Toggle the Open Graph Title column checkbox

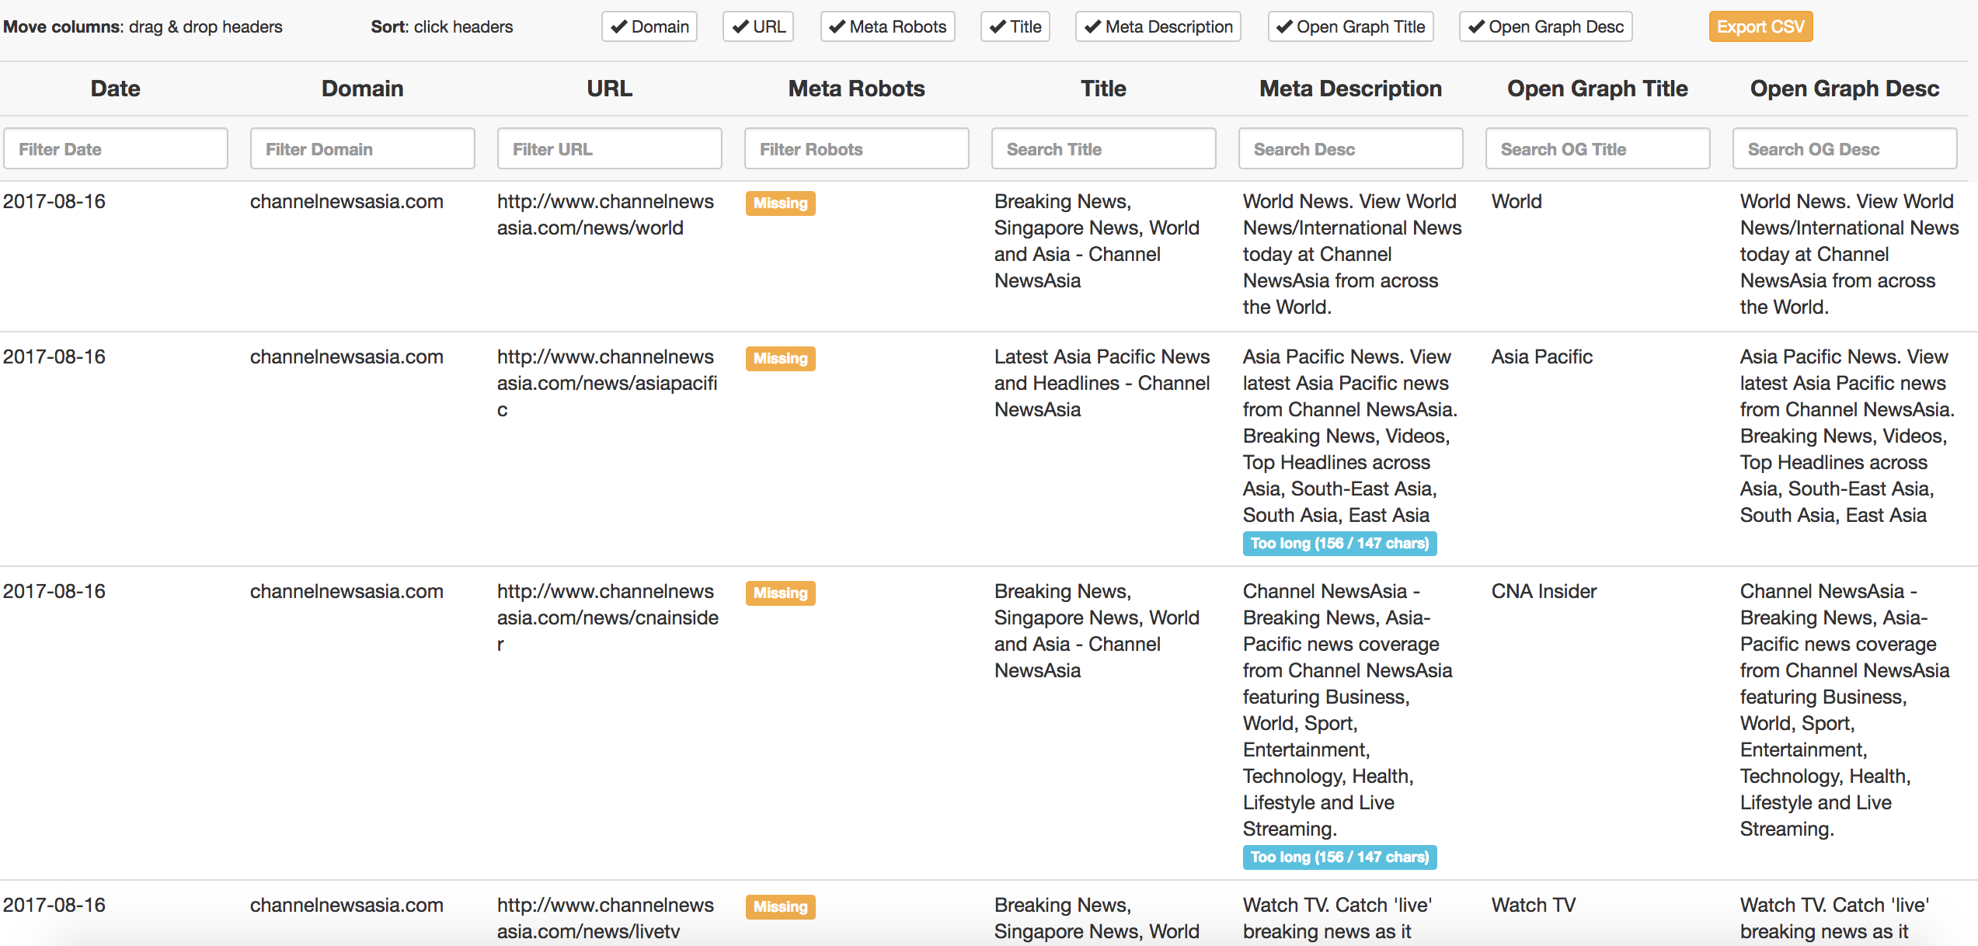click(1351, 26)
